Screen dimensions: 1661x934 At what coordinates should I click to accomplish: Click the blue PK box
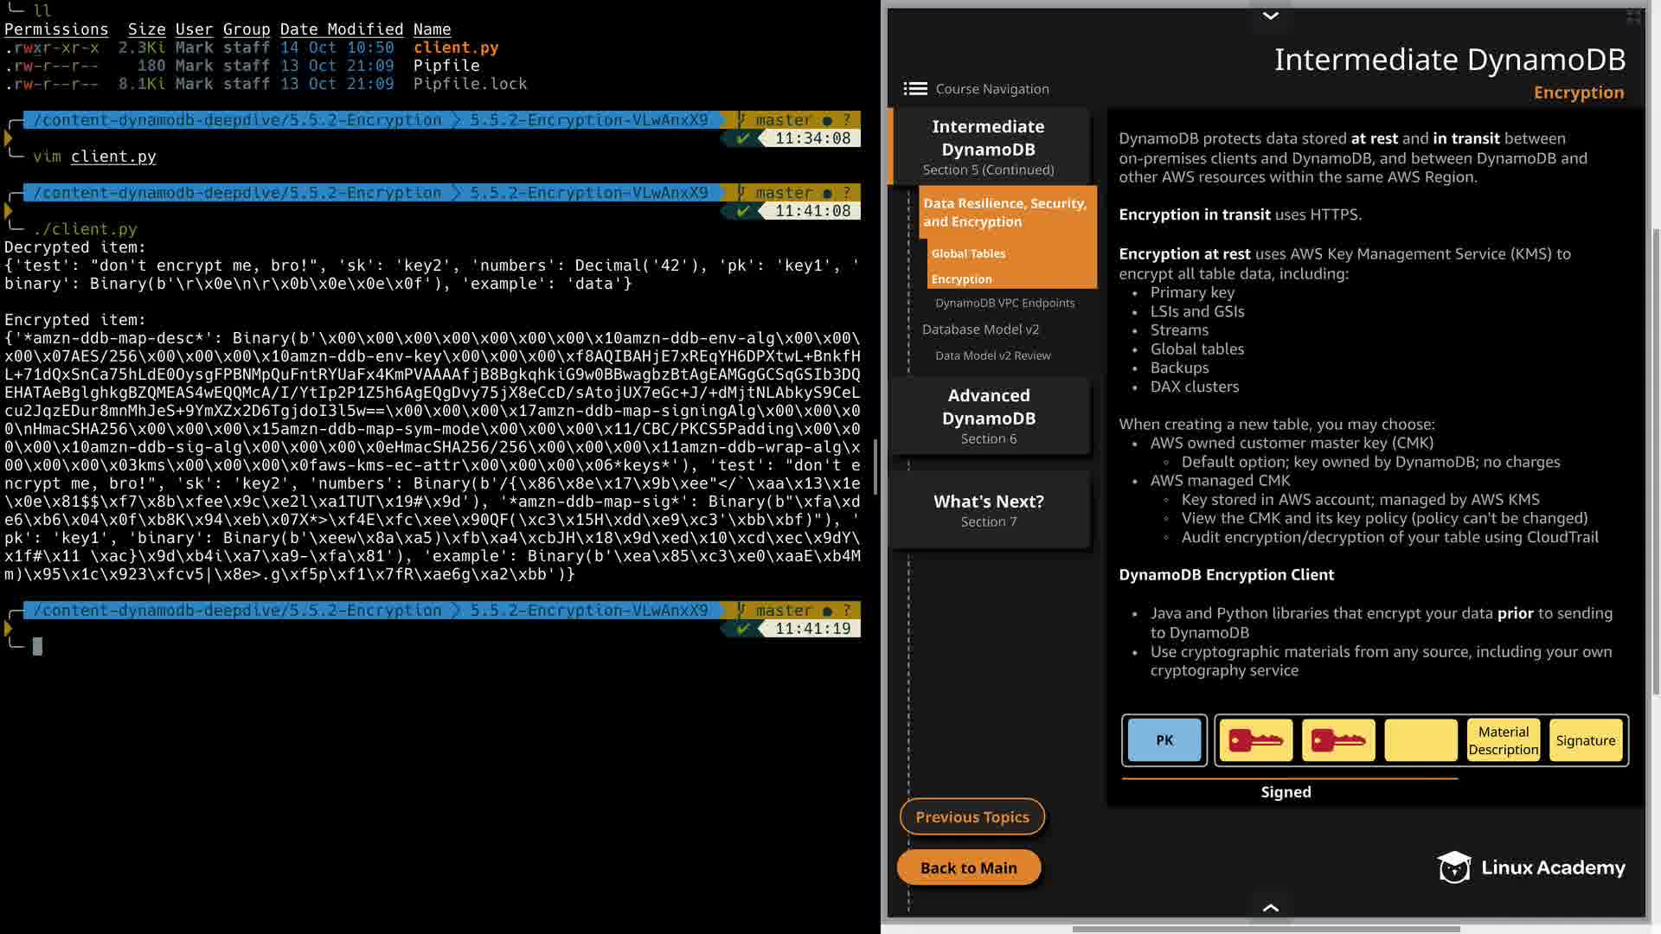click(1164, 740)
